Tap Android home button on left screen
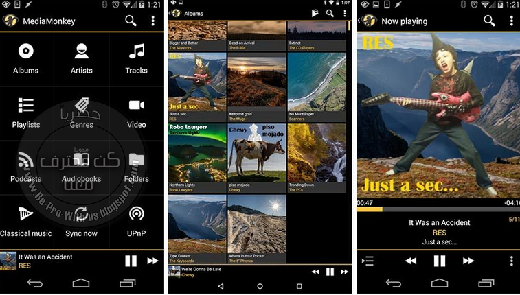 point(81,283)
